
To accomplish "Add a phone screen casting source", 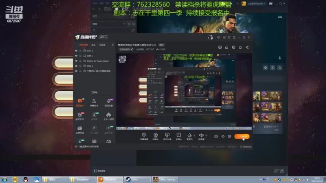I will (x=167, y=137).
